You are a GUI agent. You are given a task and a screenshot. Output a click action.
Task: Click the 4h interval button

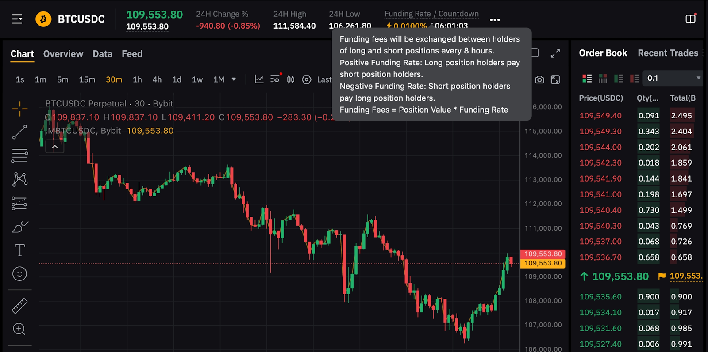(157, 79)
